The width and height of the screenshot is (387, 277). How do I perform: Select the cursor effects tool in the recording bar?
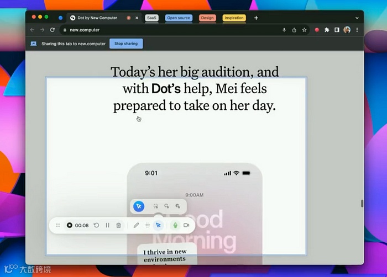tap(159, 225)
